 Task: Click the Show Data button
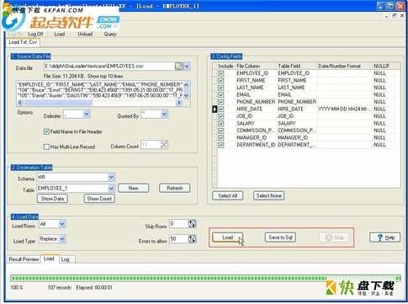coord(52,199)
